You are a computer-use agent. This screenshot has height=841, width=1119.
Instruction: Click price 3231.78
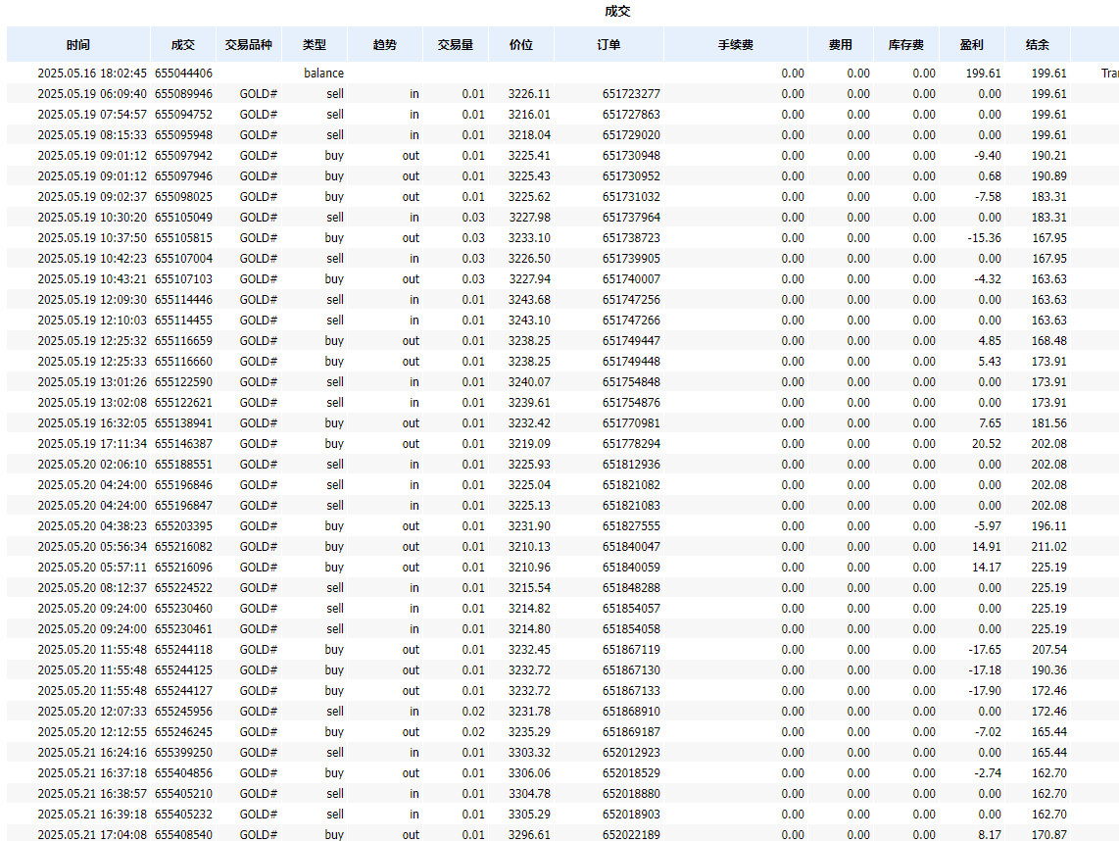click(x=529, y=712)
